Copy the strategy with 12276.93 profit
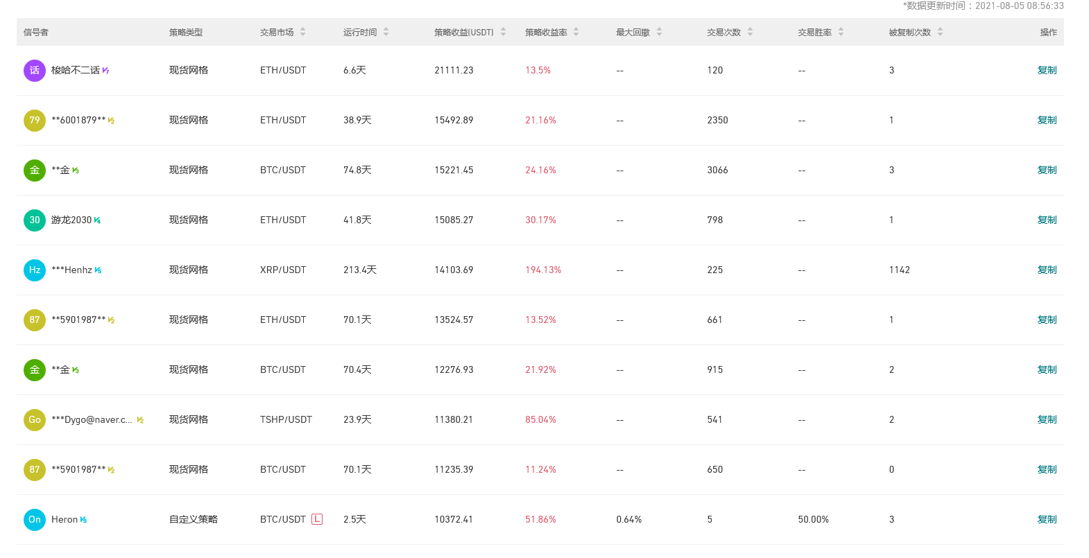1089x558 pixels. pos(1047,369)
